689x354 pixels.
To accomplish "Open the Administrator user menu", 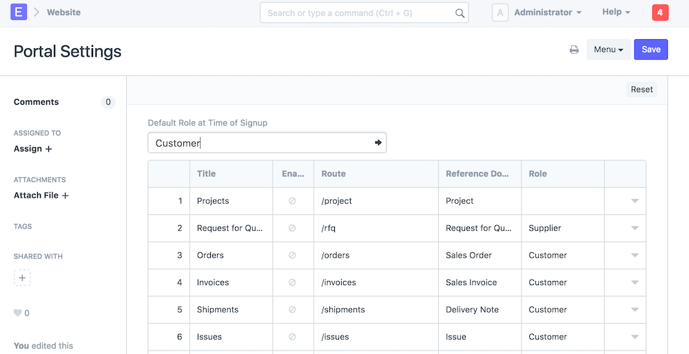I will click(x=548, y=12).
